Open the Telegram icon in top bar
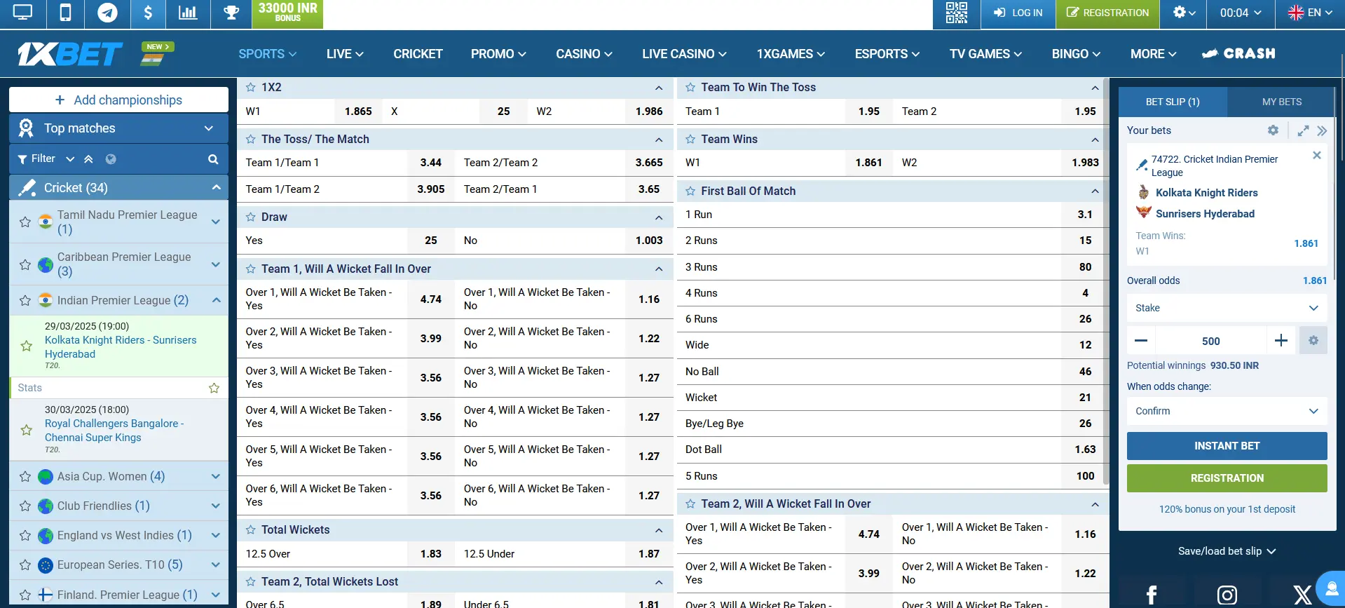Image resolution: width=1345 pixels, height=608 pixels. coord(107,13)
